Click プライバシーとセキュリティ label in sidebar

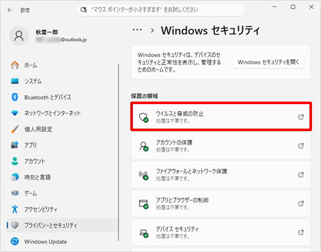tap(51, 225)
